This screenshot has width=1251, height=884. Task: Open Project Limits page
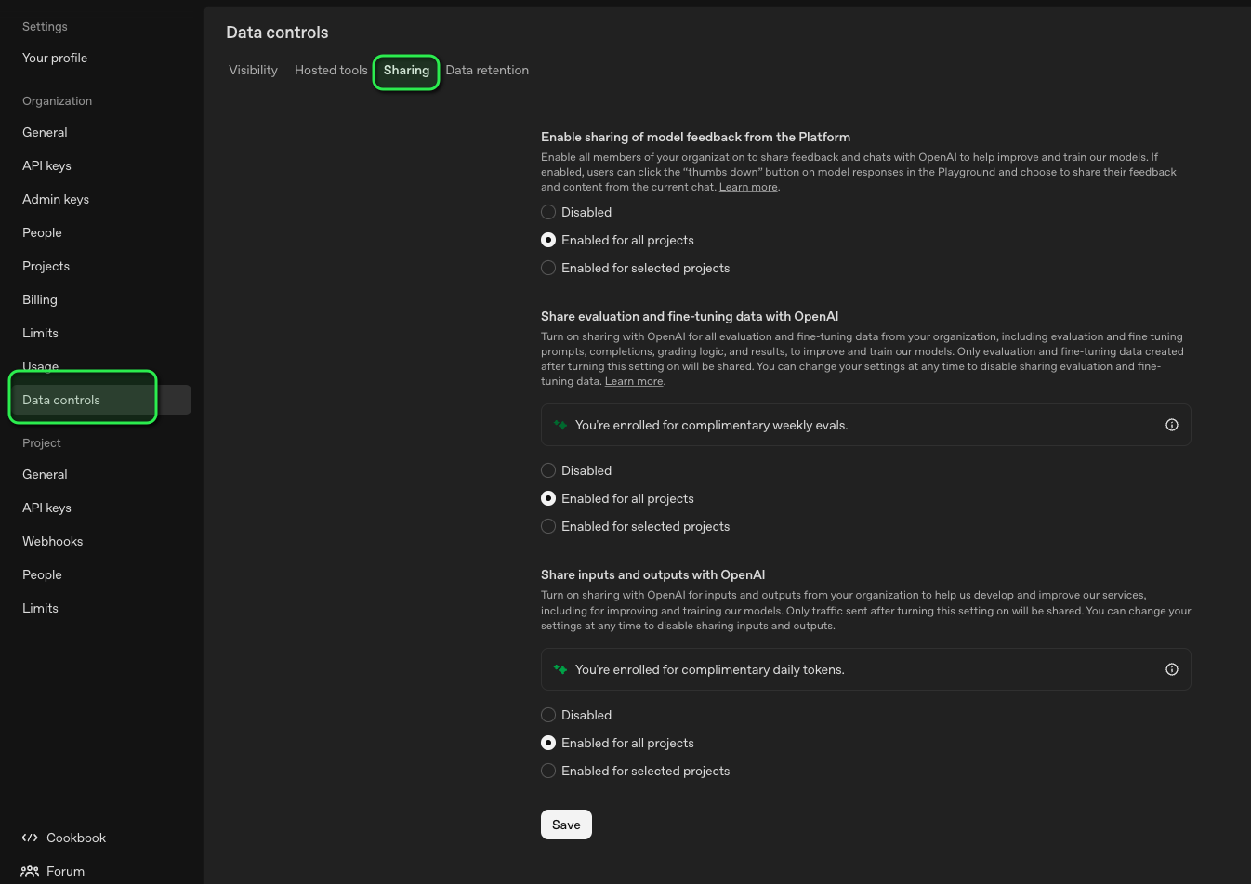pyautogui.click(x=40, y=608)
